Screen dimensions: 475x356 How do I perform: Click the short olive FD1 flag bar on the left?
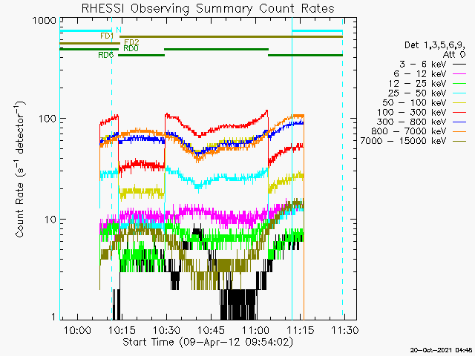(90, 44)
